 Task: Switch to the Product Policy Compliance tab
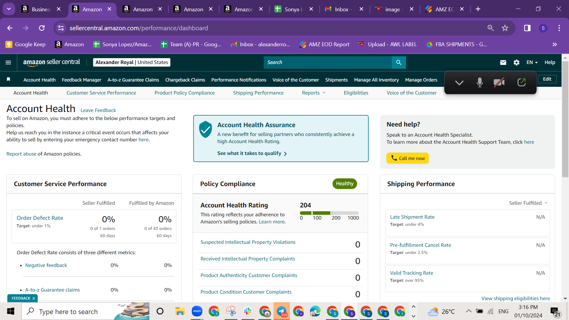185,93
